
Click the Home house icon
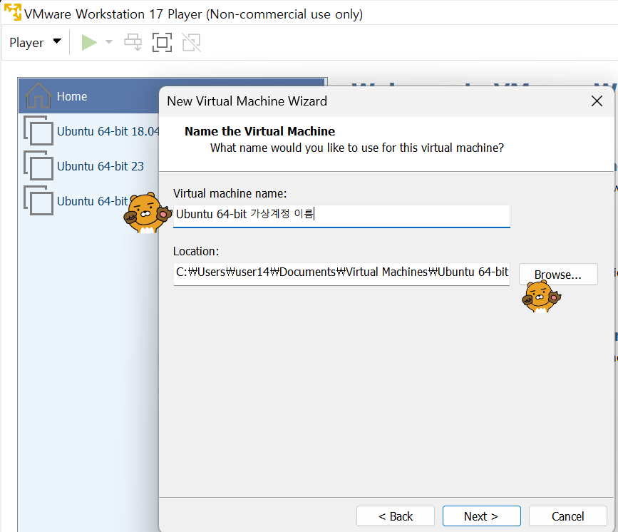[x=38, y=95]
